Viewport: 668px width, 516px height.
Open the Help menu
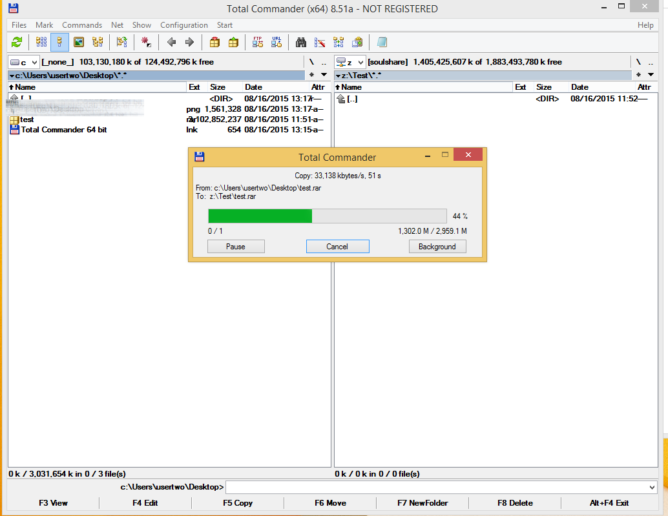click(645, 25)
